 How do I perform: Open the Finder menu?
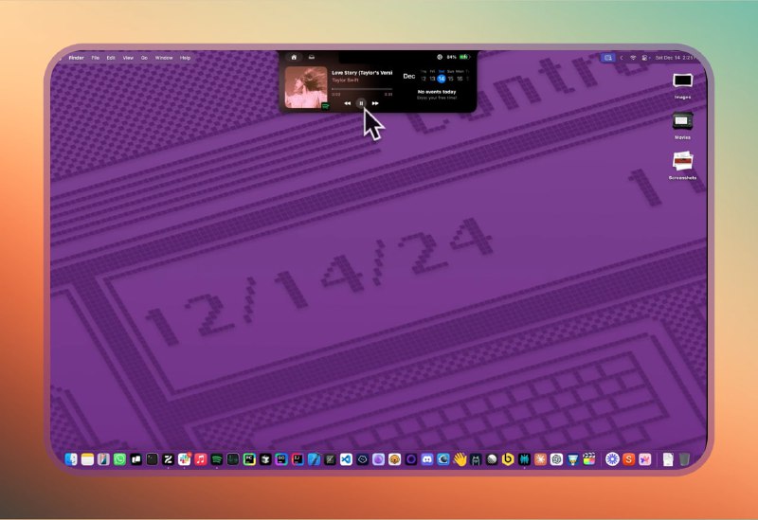click(x=77, y=58)
